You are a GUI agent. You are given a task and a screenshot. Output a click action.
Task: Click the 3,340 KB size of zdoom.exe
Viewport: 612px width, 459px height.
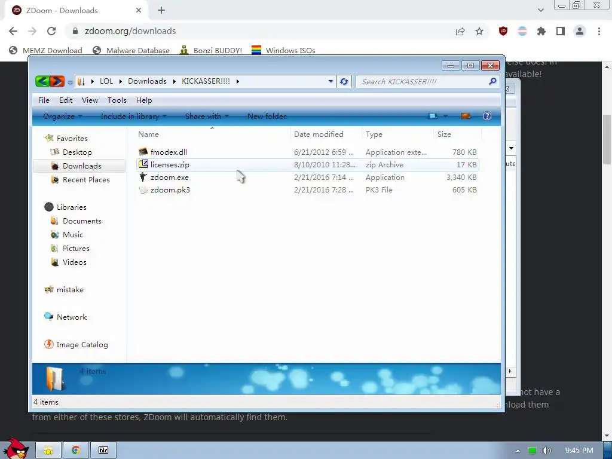(461, 177)
